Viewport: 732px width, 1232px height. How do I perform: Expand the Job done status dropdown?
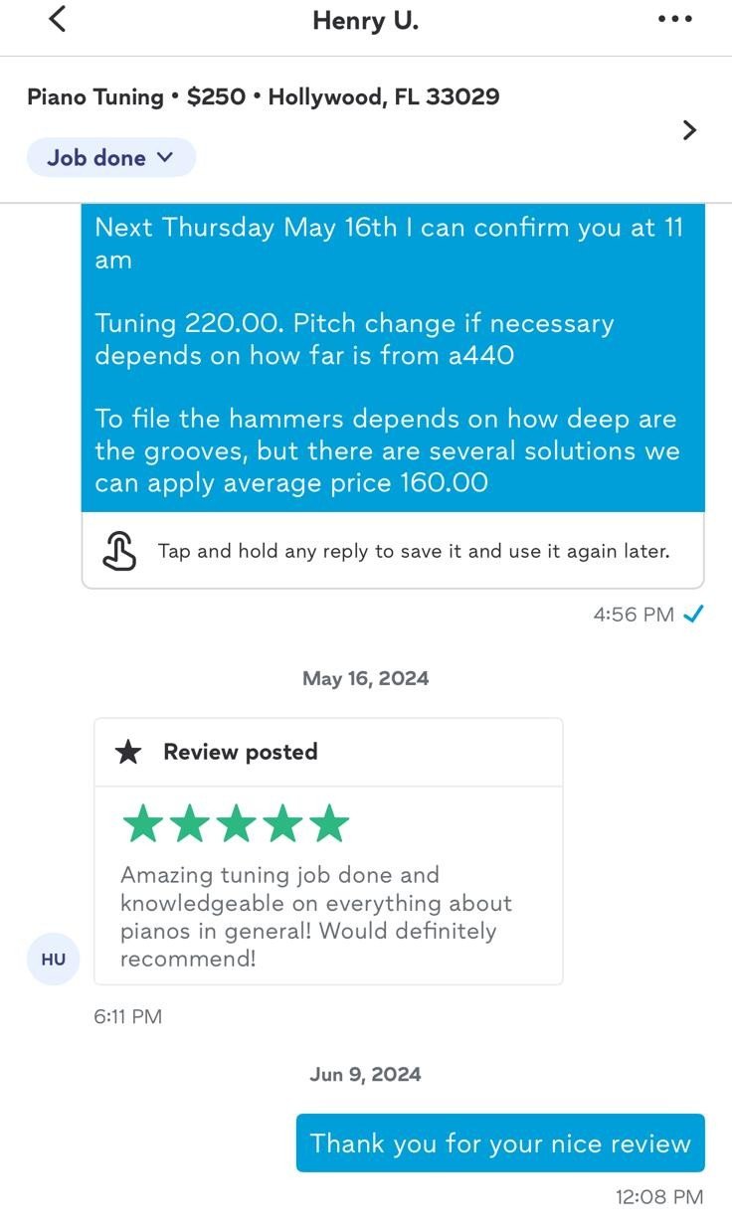110,157
